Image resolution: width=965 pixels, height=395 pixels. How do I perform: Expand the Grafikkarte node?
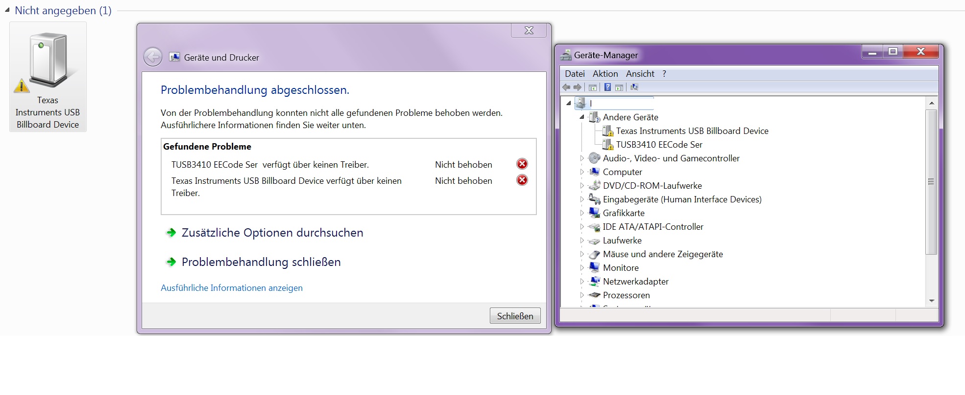[x=582, y=213]
